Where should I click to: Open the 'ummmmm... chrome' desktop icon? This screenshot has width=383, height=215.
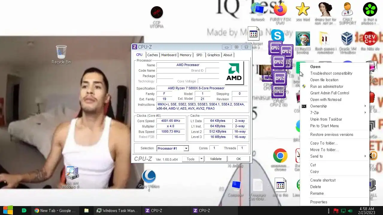pos(280,160)
